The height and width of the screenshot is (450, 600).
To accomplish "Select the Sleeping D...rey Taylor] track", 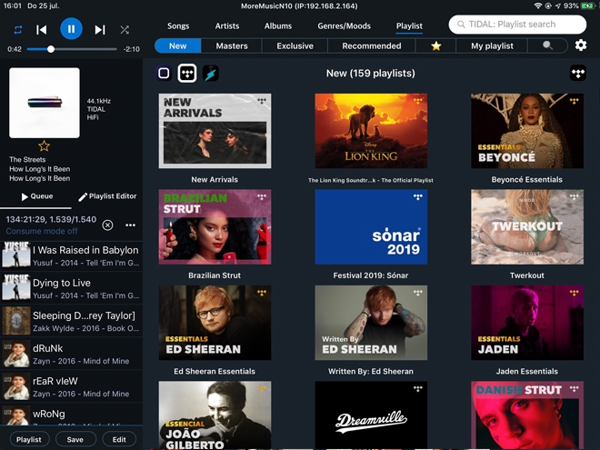I will pyautogui.click(x=71, y=322).
